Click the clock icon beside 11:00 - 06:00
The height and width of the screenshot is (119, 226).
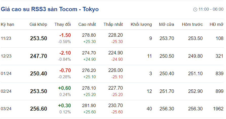[195, 9]
